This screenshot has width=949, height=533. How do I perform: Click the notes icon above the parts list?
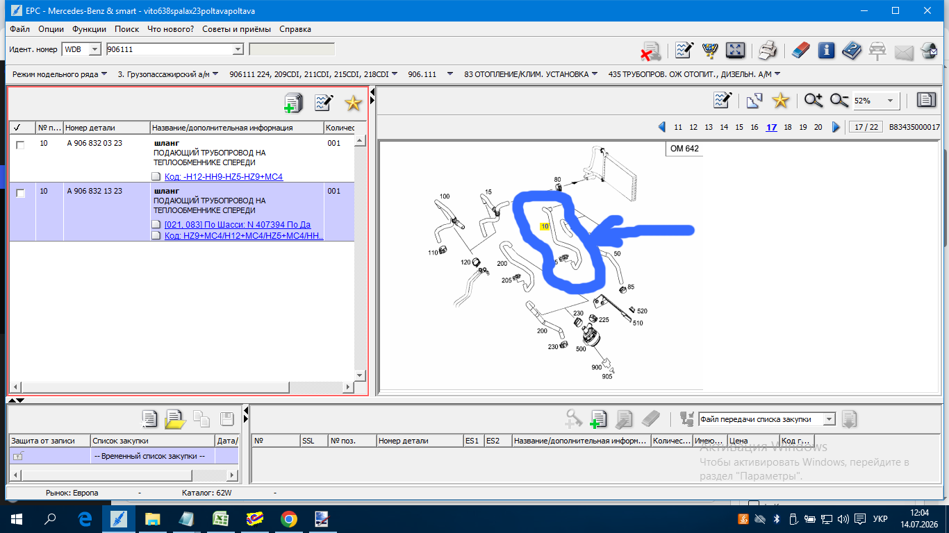click(324, 103)
